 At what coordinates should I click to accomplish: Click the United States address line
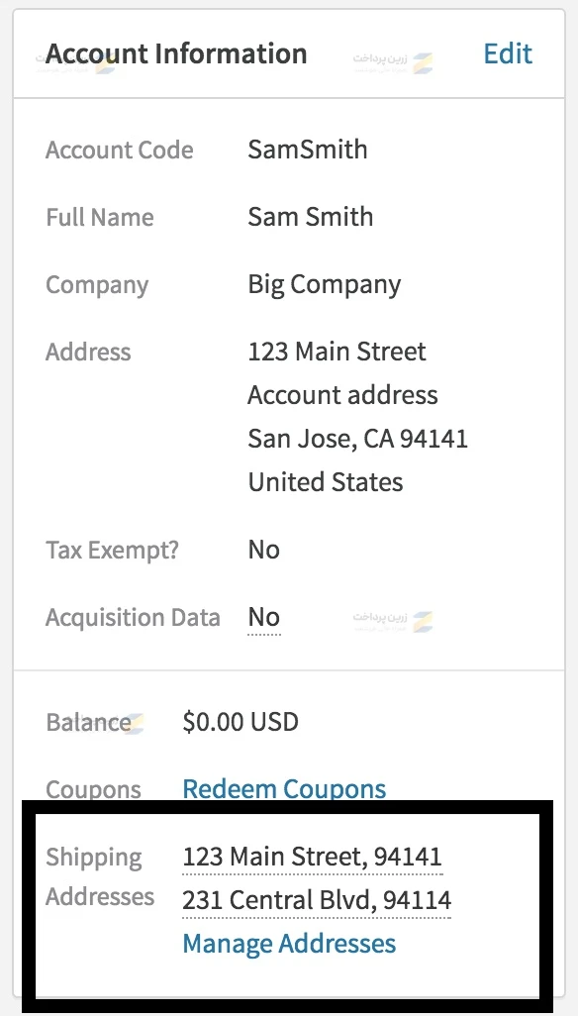(x=325, y=482)
